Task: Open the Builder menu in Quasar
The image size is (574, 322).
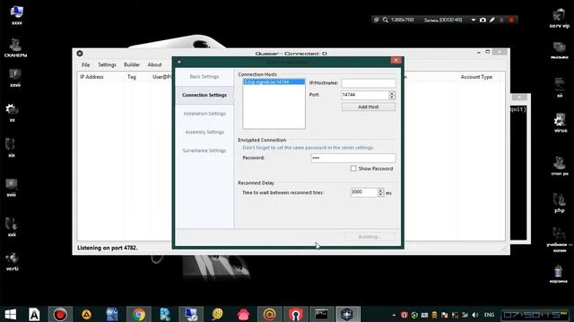Action: (x=132, y=64)
